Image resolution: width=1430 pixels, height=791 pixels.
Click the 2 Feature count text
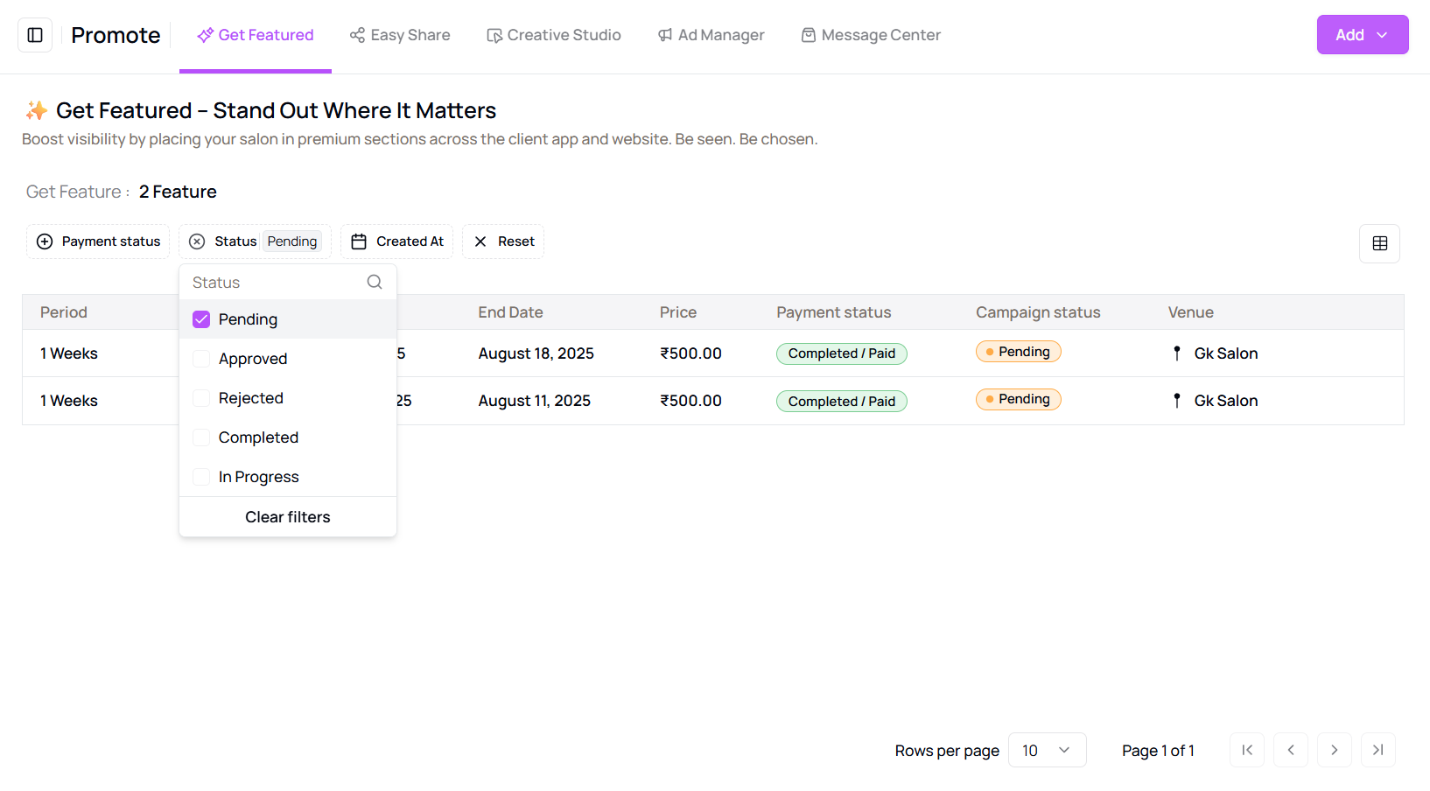coord(178,192)
